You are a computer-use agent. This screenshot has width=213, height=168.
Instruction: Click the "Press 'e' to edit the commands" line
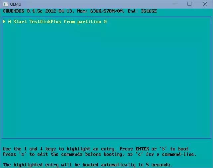pyautogui.click(x=100, y=154)
